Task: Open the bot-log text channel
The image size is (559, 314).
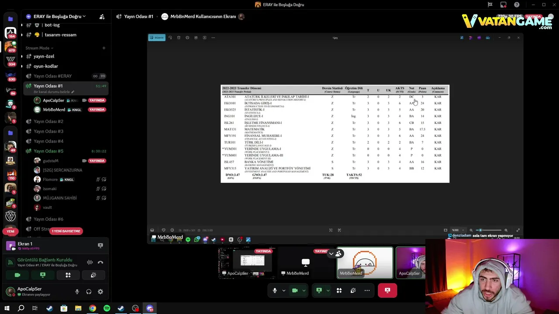Action: tap(52, 25)
